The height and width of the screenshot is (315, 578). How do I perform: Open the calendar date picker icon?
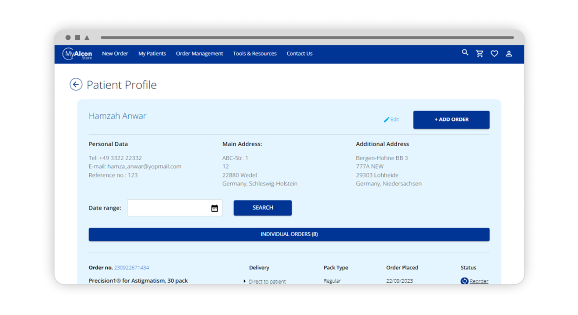coord(215,208)
